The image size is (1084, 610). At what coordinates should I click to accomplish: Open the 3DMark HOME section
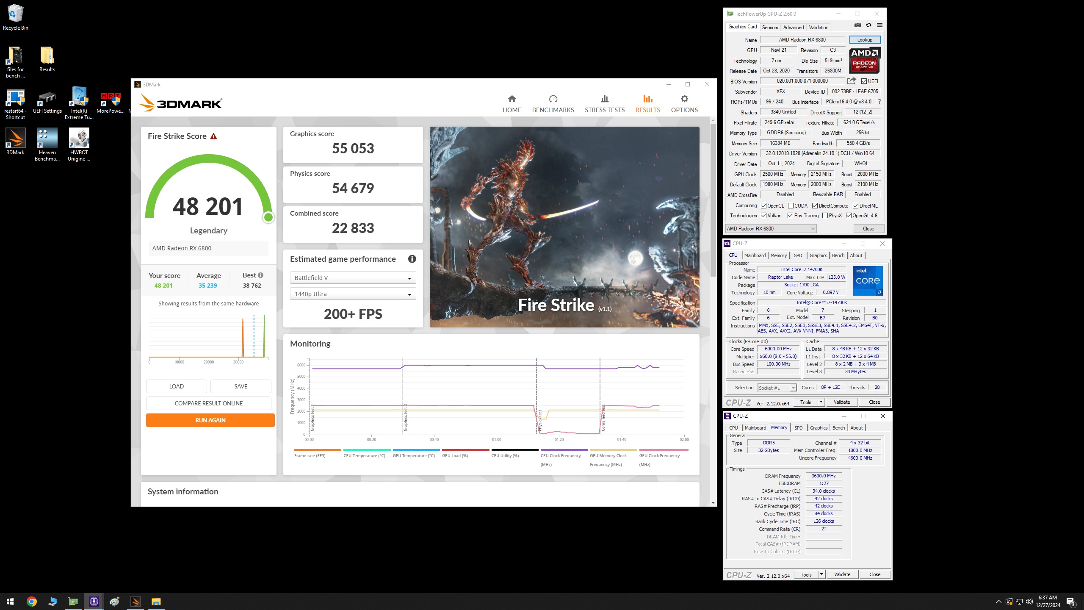512,104
